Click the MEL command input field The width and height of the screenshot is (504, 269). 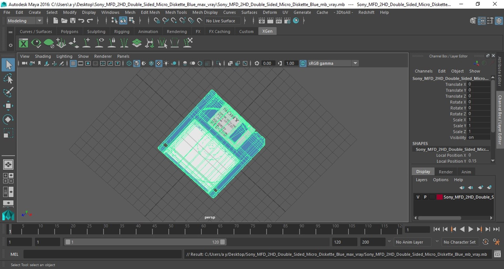[102, 254]
